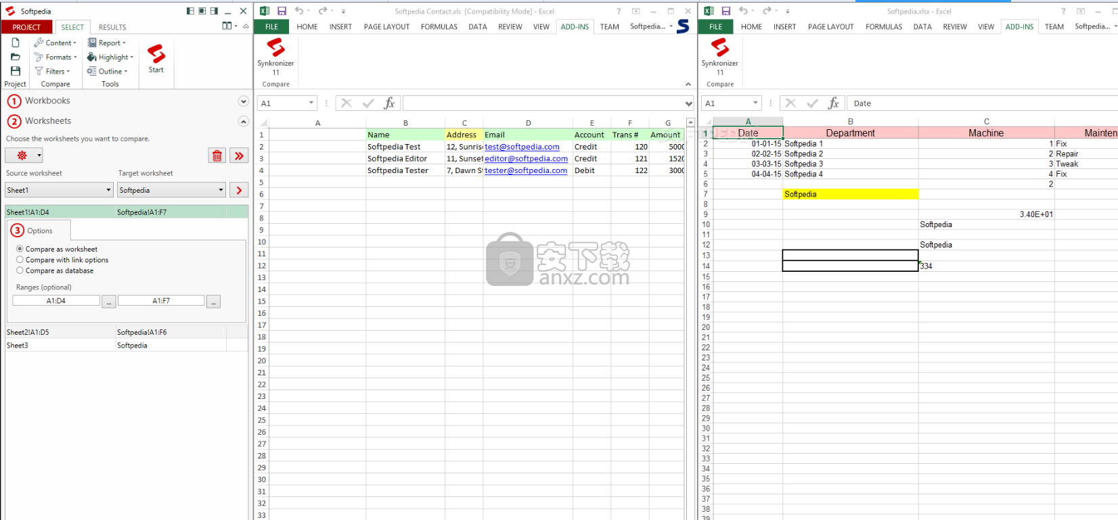Open the Filters dropdown
The image size is (1118, 520).
pos(53,71)
